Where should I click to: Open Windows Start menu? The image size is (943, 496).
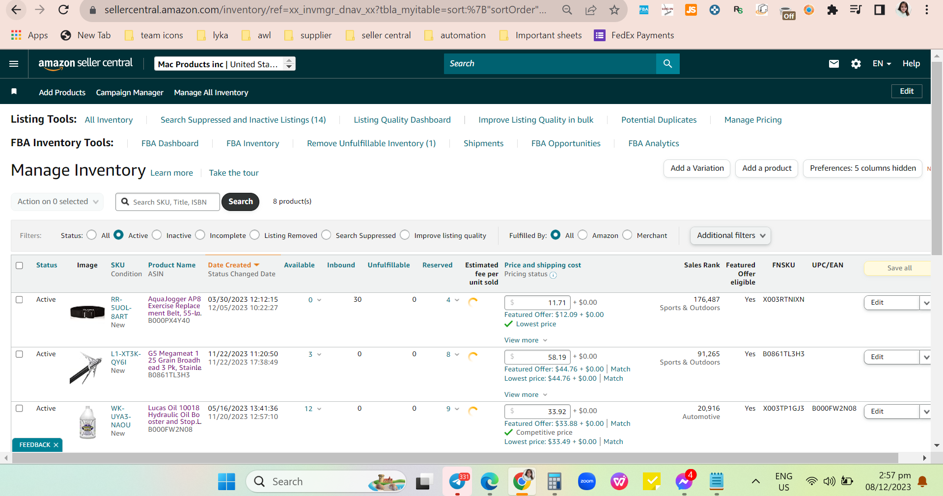tap(226, 482)
